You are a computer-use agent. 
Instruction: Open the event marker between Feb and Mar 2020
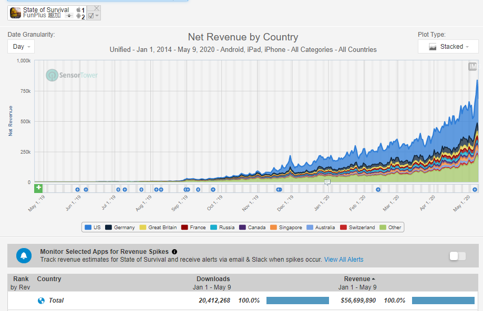pos(378,190)
